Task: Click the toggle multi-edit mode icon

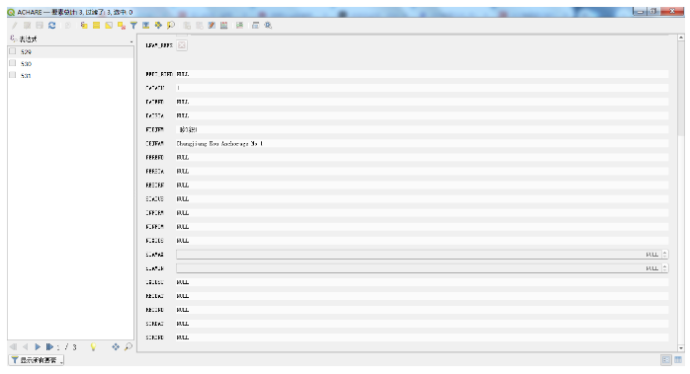Action: pyautogui.click(x=28, y=26)
